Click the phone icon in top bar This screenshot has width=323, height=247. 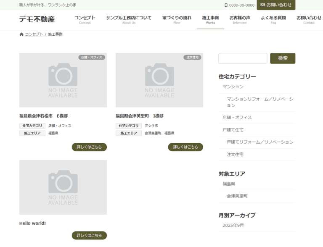(x=226, y=5)
